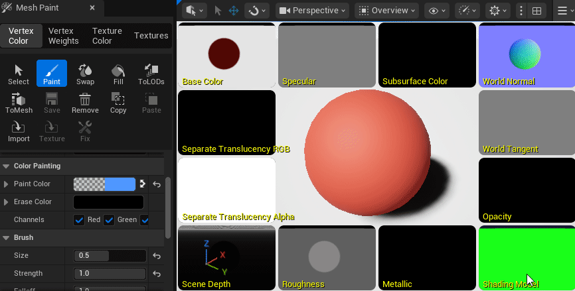Select the Subsurface Color buffer thumbnail

(427, 55)
